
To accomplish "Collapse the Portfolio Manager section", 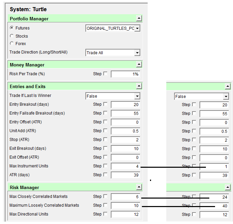I will 139,19.
